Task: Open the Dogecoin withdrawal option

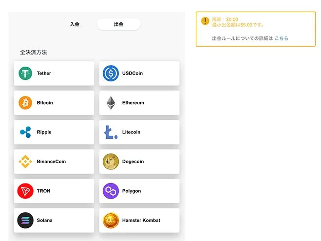Action: (139, 162)
